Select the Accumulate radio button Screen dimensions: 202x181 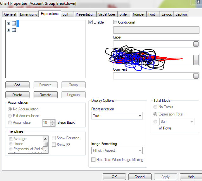point(10,122)
